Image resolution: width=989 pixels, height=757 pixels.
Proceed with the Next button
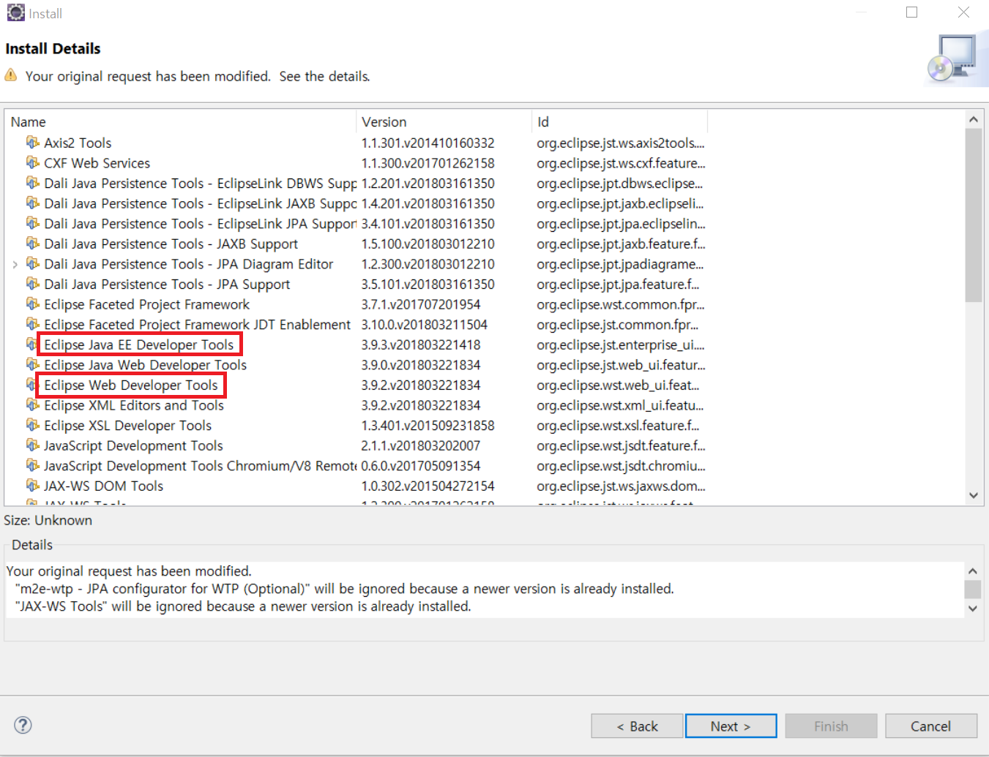coord(731,726)
